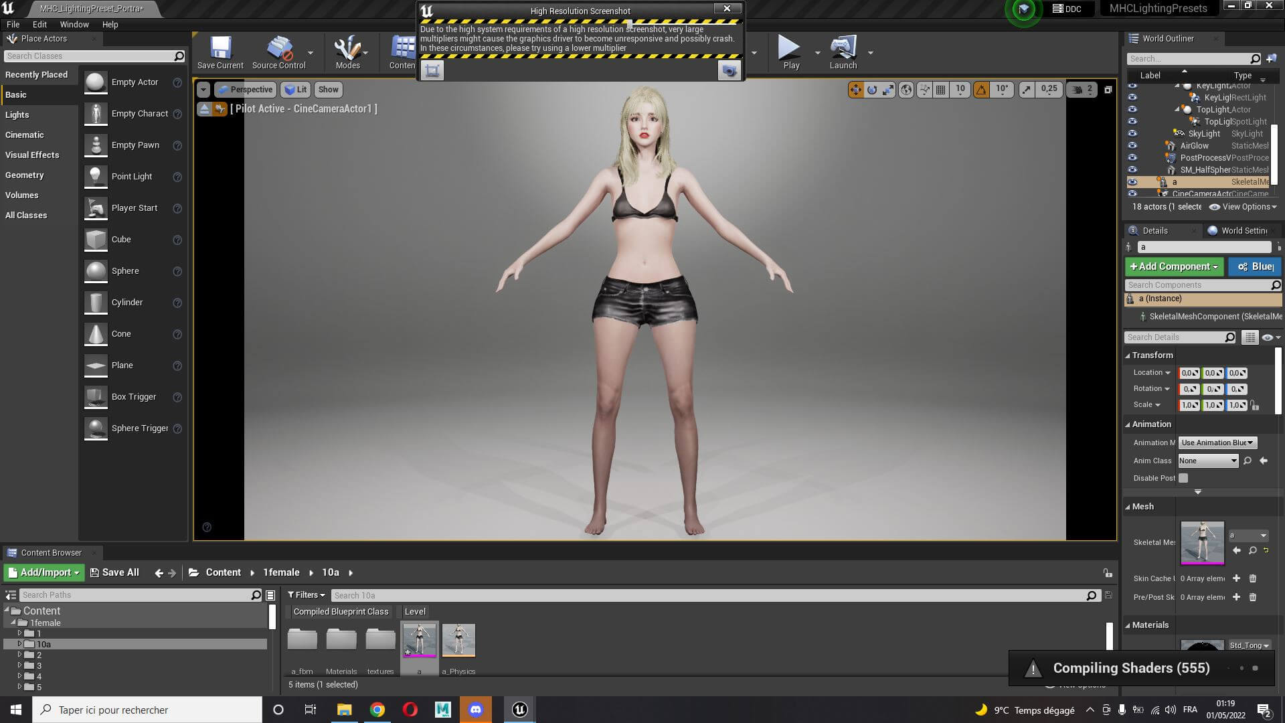Click the Add Component button
Image resolution: width=1285 pixels, height=723 pixels.
(1174, 266)
